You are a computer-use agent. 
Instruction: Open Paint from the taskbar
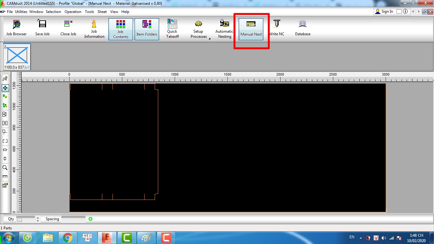pos(146,238)
